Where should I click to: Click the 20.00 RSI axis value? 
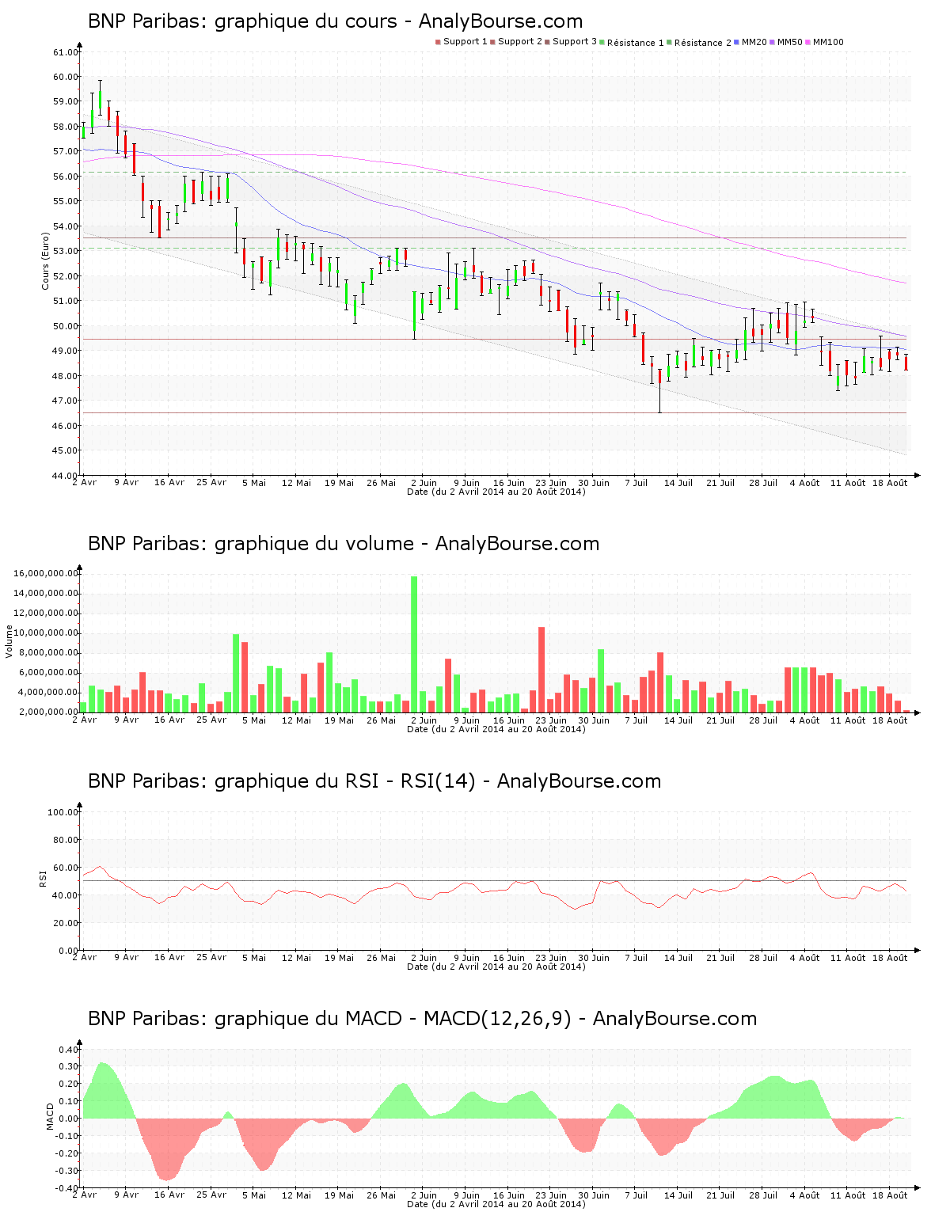[66, 923]
